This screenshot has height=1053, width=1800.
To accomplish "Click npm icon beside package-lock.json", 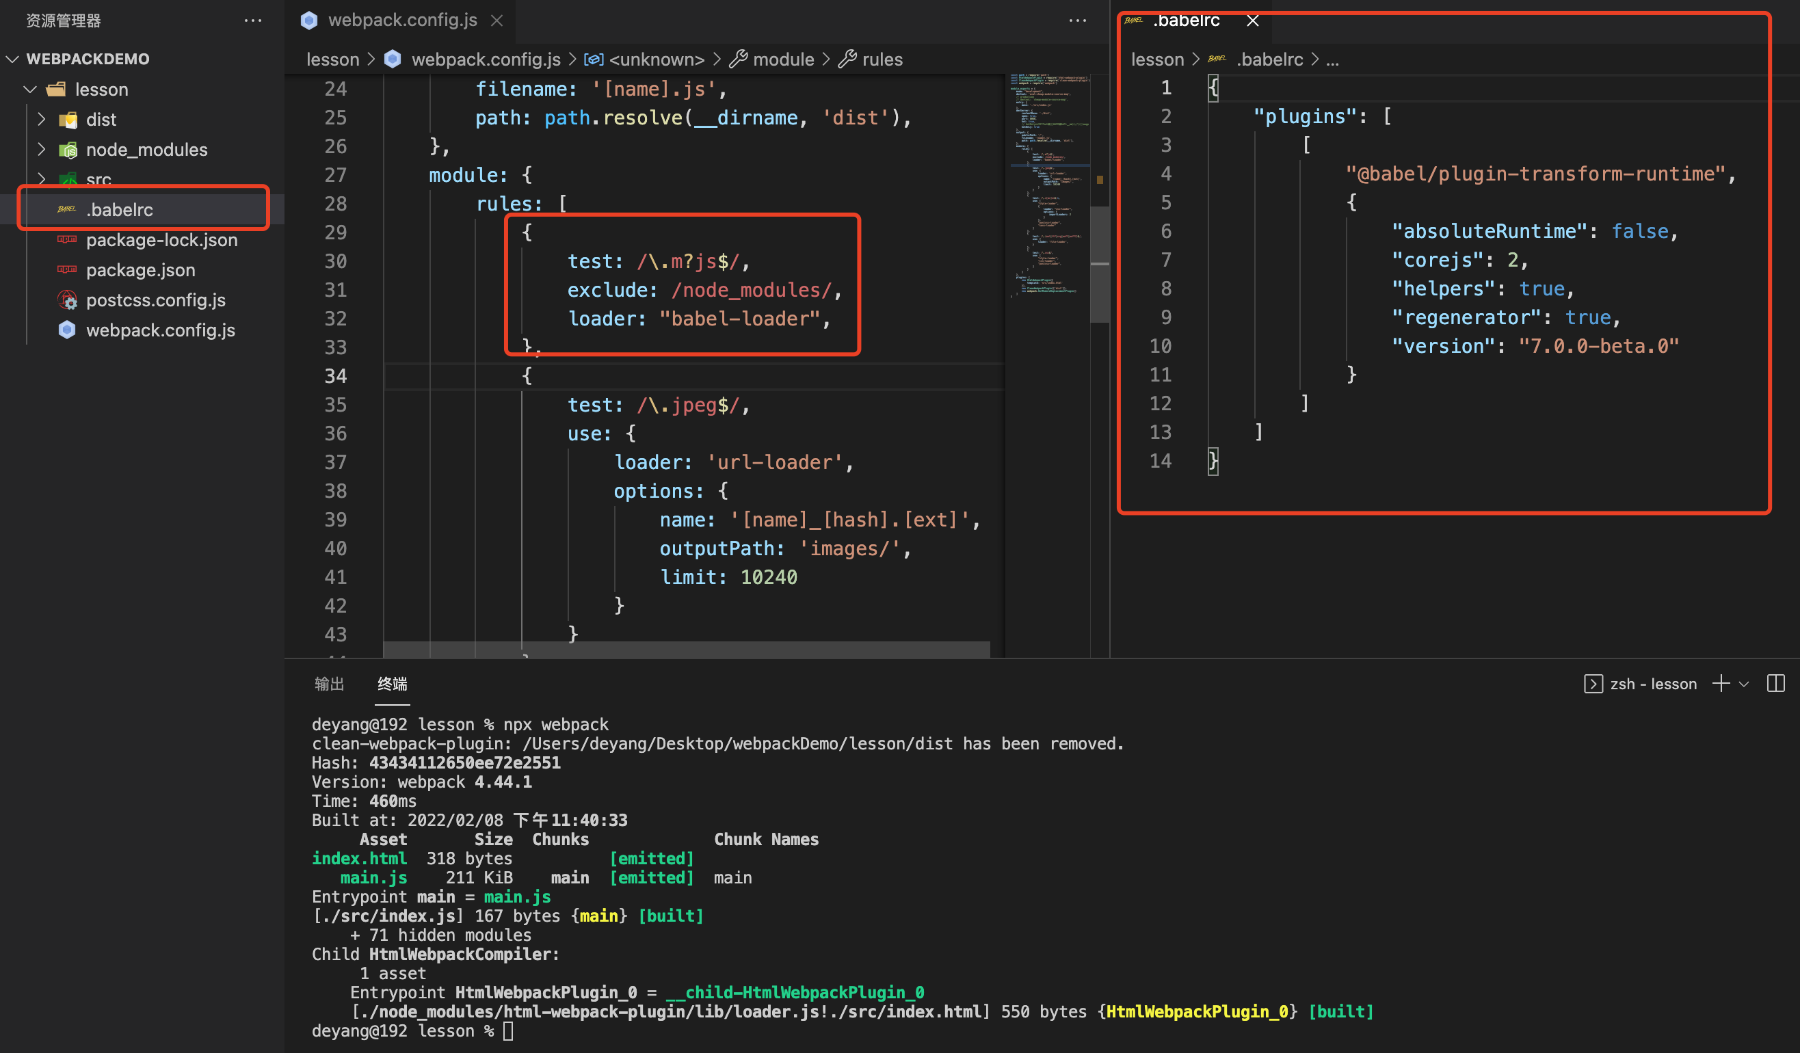I will pos(66,240).
